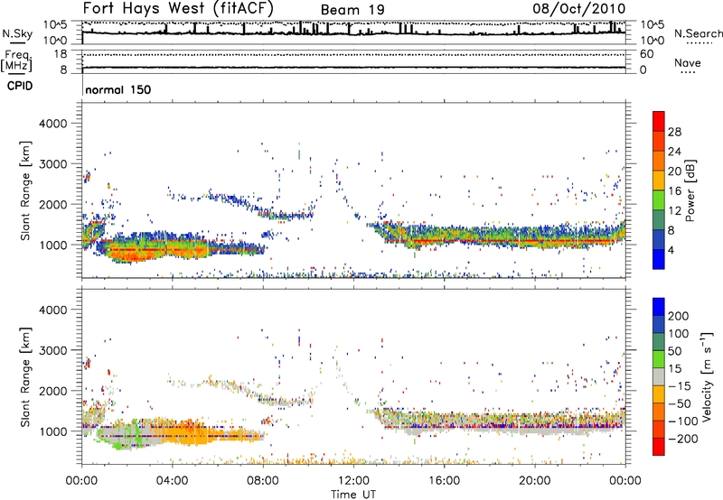Pick blue top segment of velocity colorbar
The width and height of the screenshot is (723, 500).
pos(659,307)
